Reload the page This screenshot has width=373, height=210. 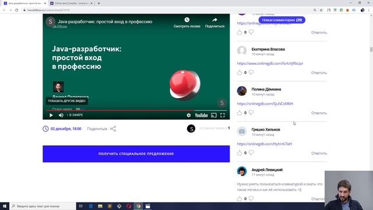point(17,10)
